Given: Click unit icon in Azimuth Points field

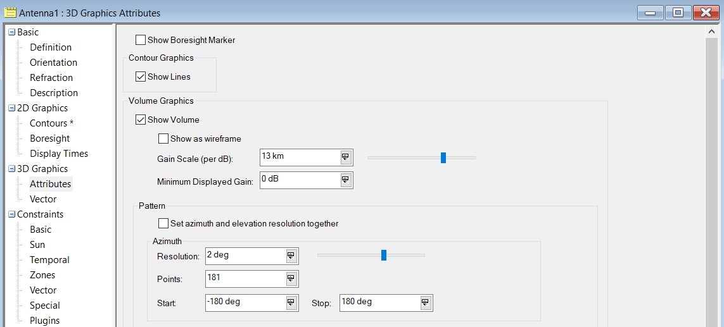Looking at the screenshot, I should (x=291, y=279).
